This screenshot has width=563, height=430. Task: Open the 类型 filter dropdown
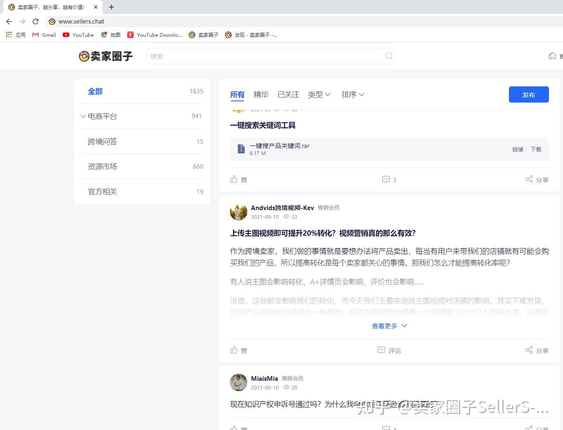[x=319, y=95]
